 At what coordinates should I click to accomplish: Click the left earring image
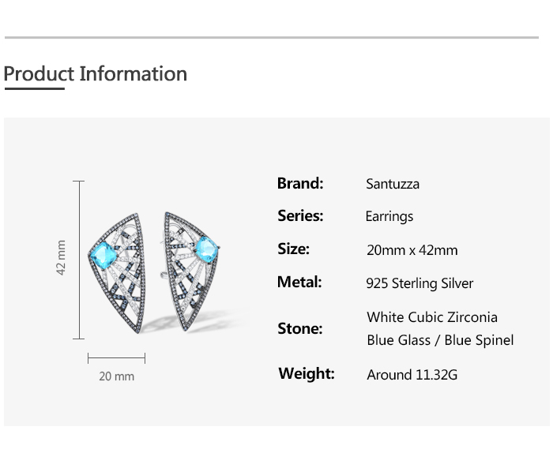[x=117, y=268]
